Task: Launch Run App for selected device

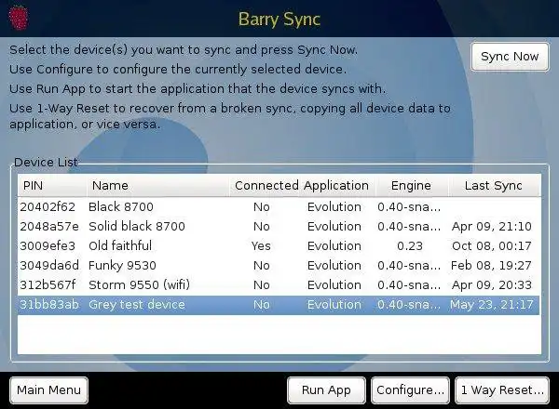Action: click(326, 390)
